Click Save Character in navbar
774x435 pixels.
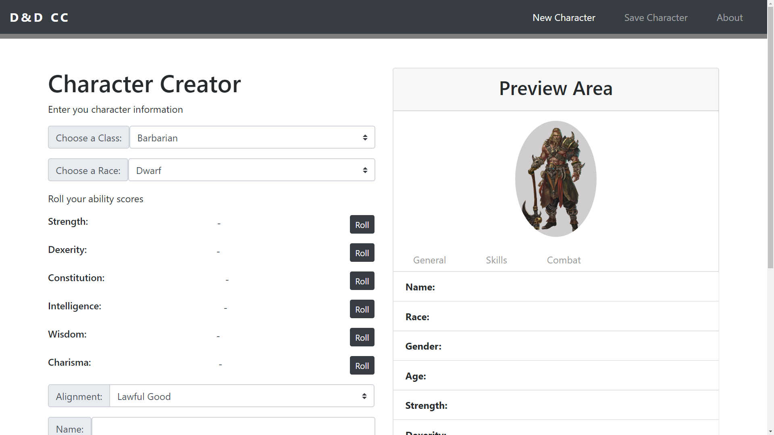pos(655,18)
